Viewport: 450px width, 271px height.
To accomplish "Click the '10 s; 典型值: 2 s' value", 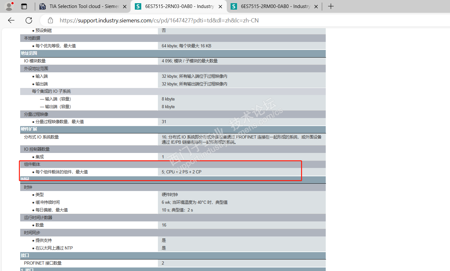I will (x=177, y=210).
